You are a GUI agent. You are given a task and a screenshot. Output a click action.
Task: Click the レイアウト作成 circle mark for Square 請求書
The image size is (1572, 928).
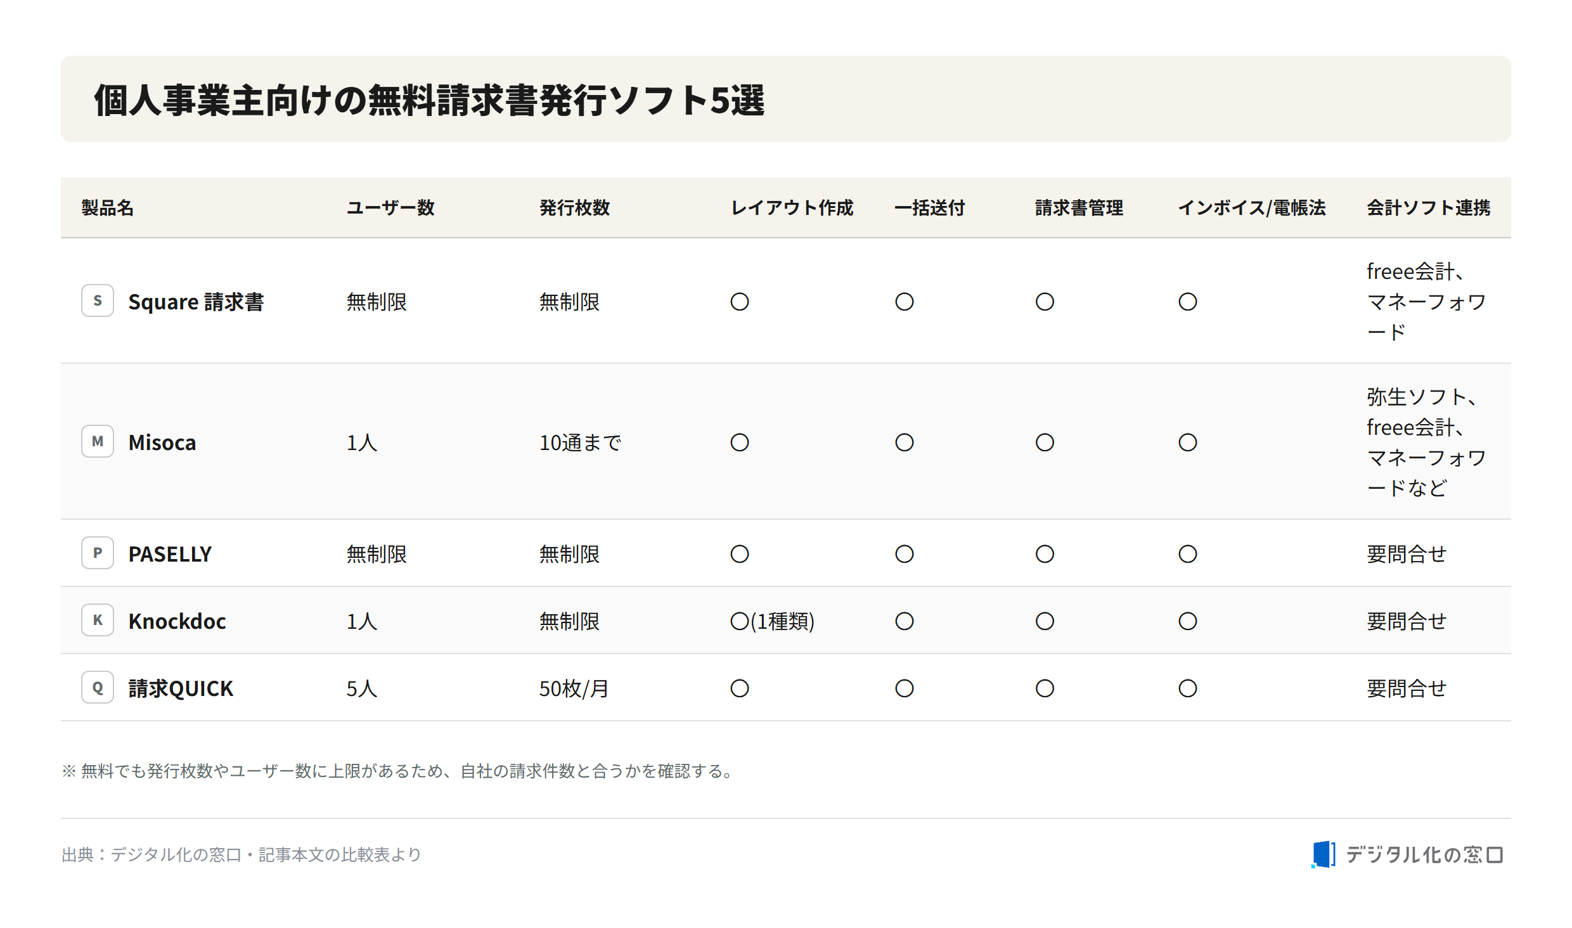(x=740, y=302)
